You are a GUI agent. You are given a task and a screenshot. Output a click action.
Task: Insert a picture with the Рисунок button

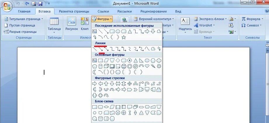(x=72, y=24)
